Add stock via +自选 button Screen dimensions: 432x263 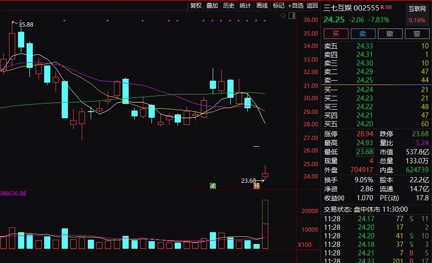pos(296,6)
